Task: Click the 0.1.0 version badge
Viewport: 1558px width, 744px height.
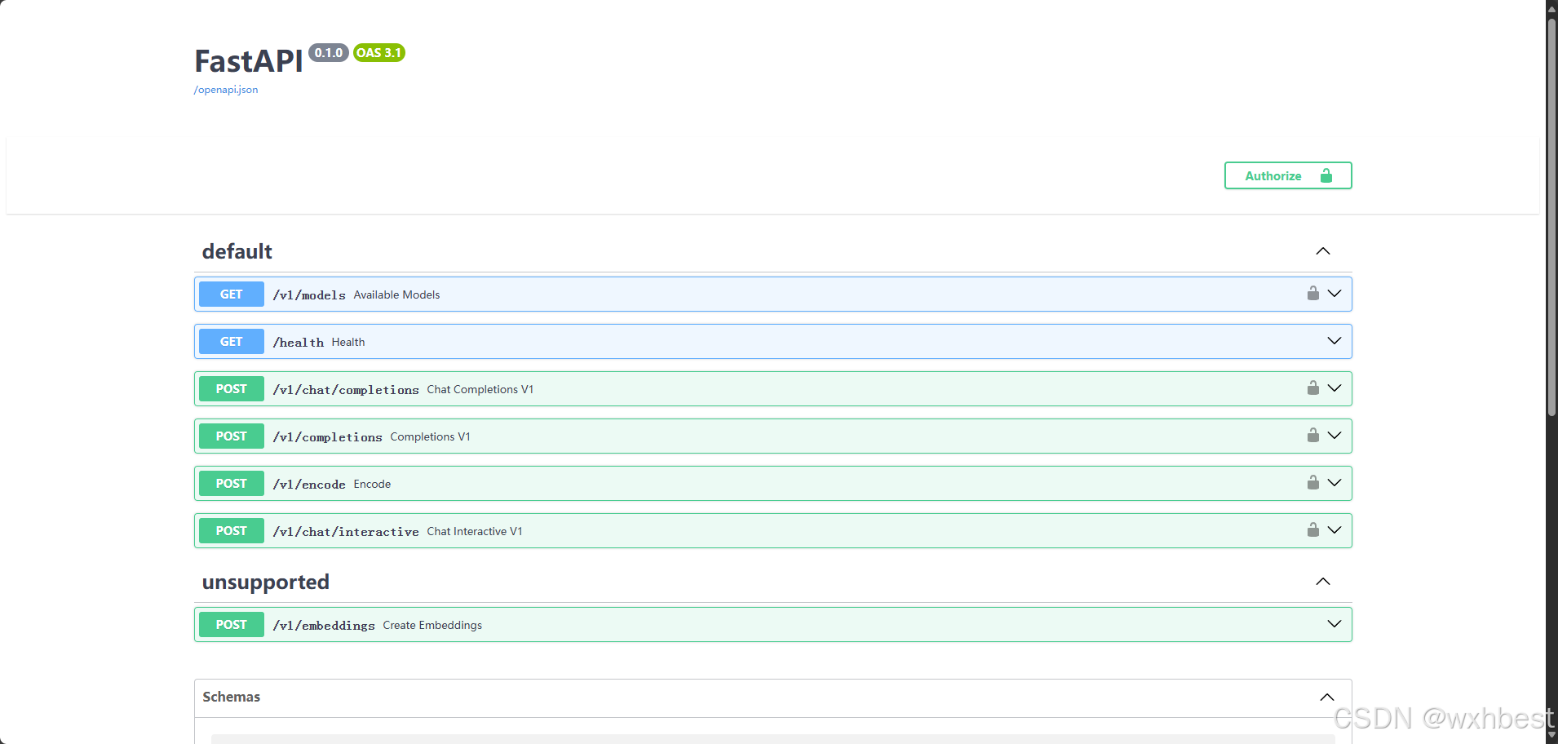Action: click(x=329, y=53)
